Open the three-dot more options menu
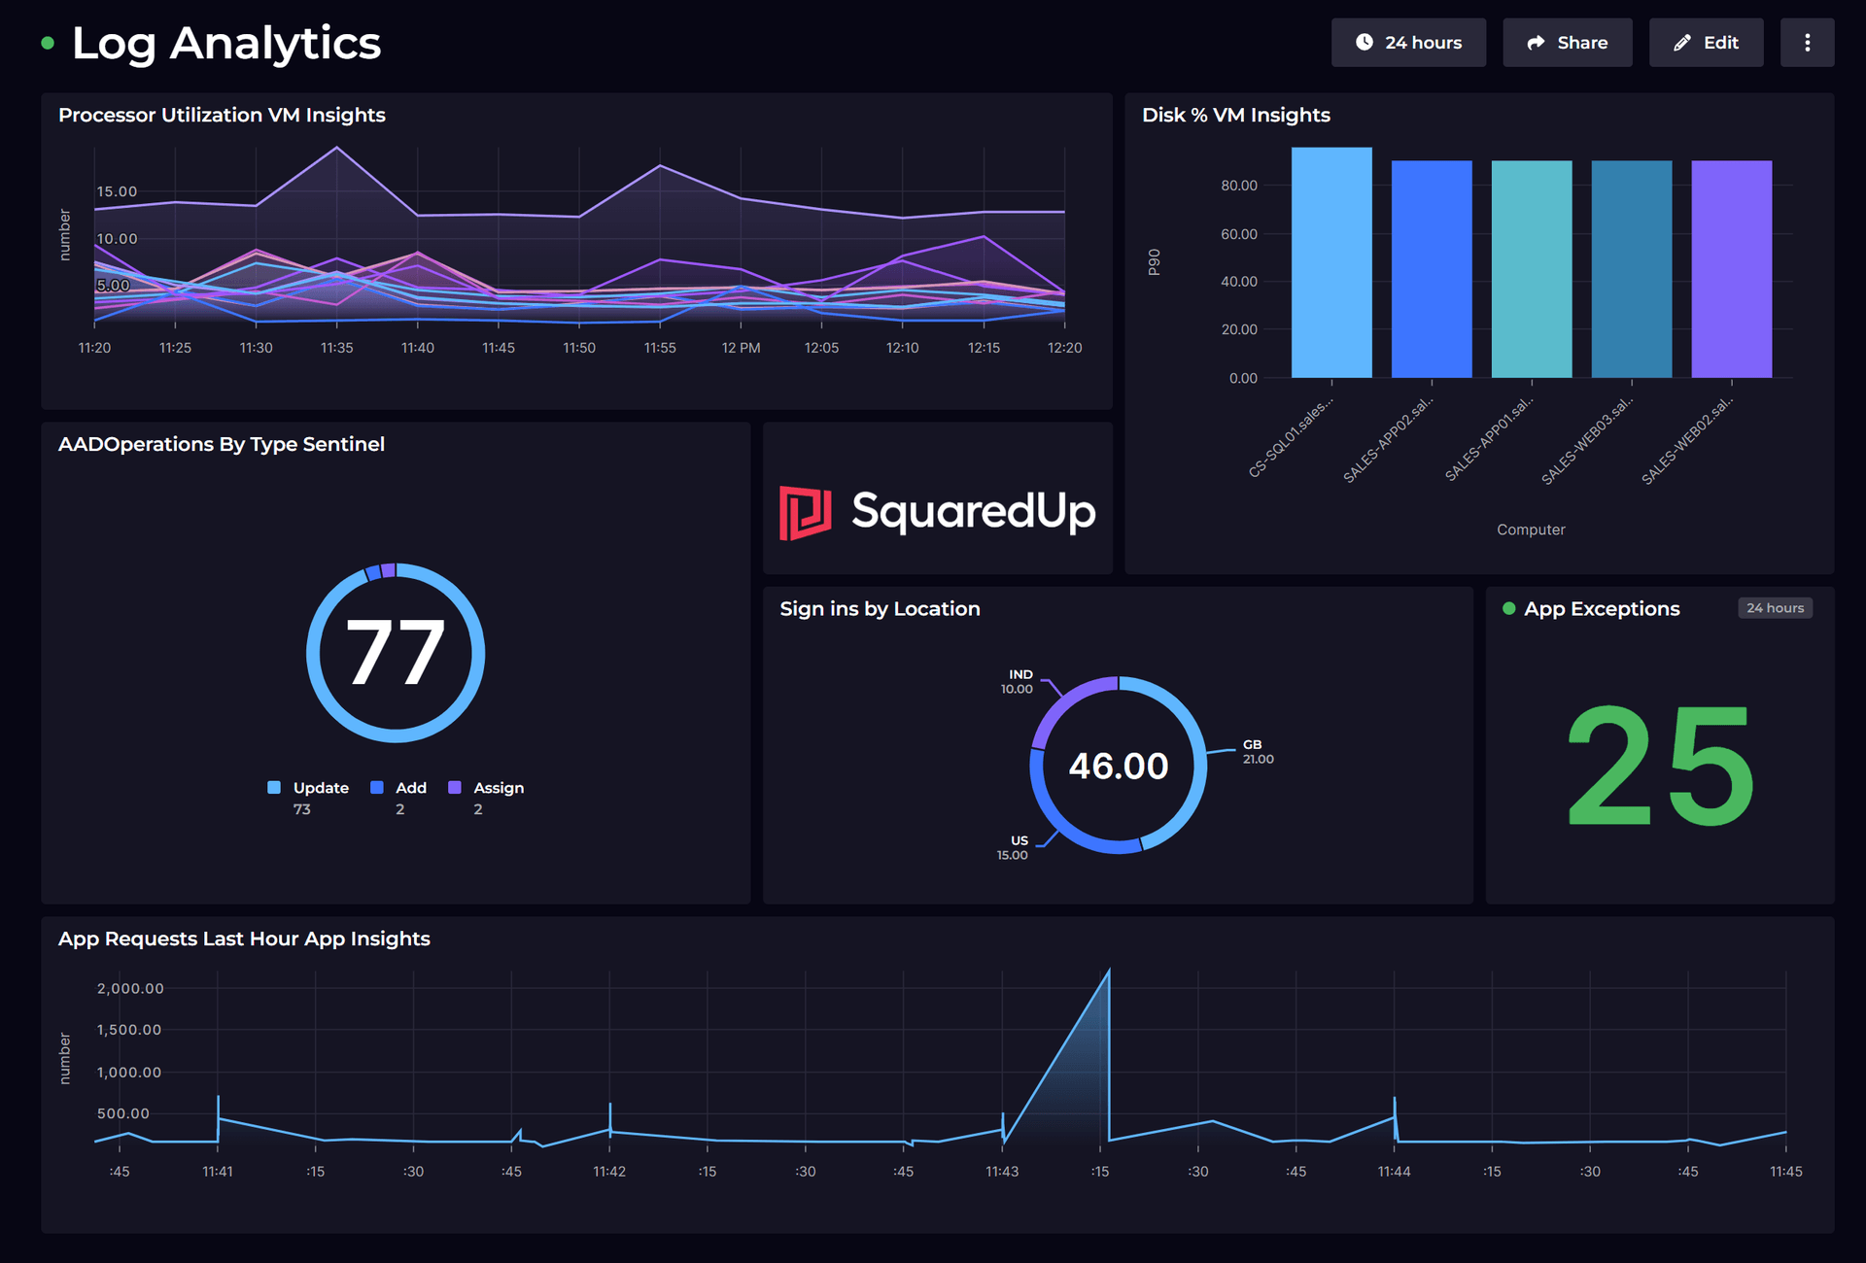This screenshot has height=1263, width=1866. 1807,43
